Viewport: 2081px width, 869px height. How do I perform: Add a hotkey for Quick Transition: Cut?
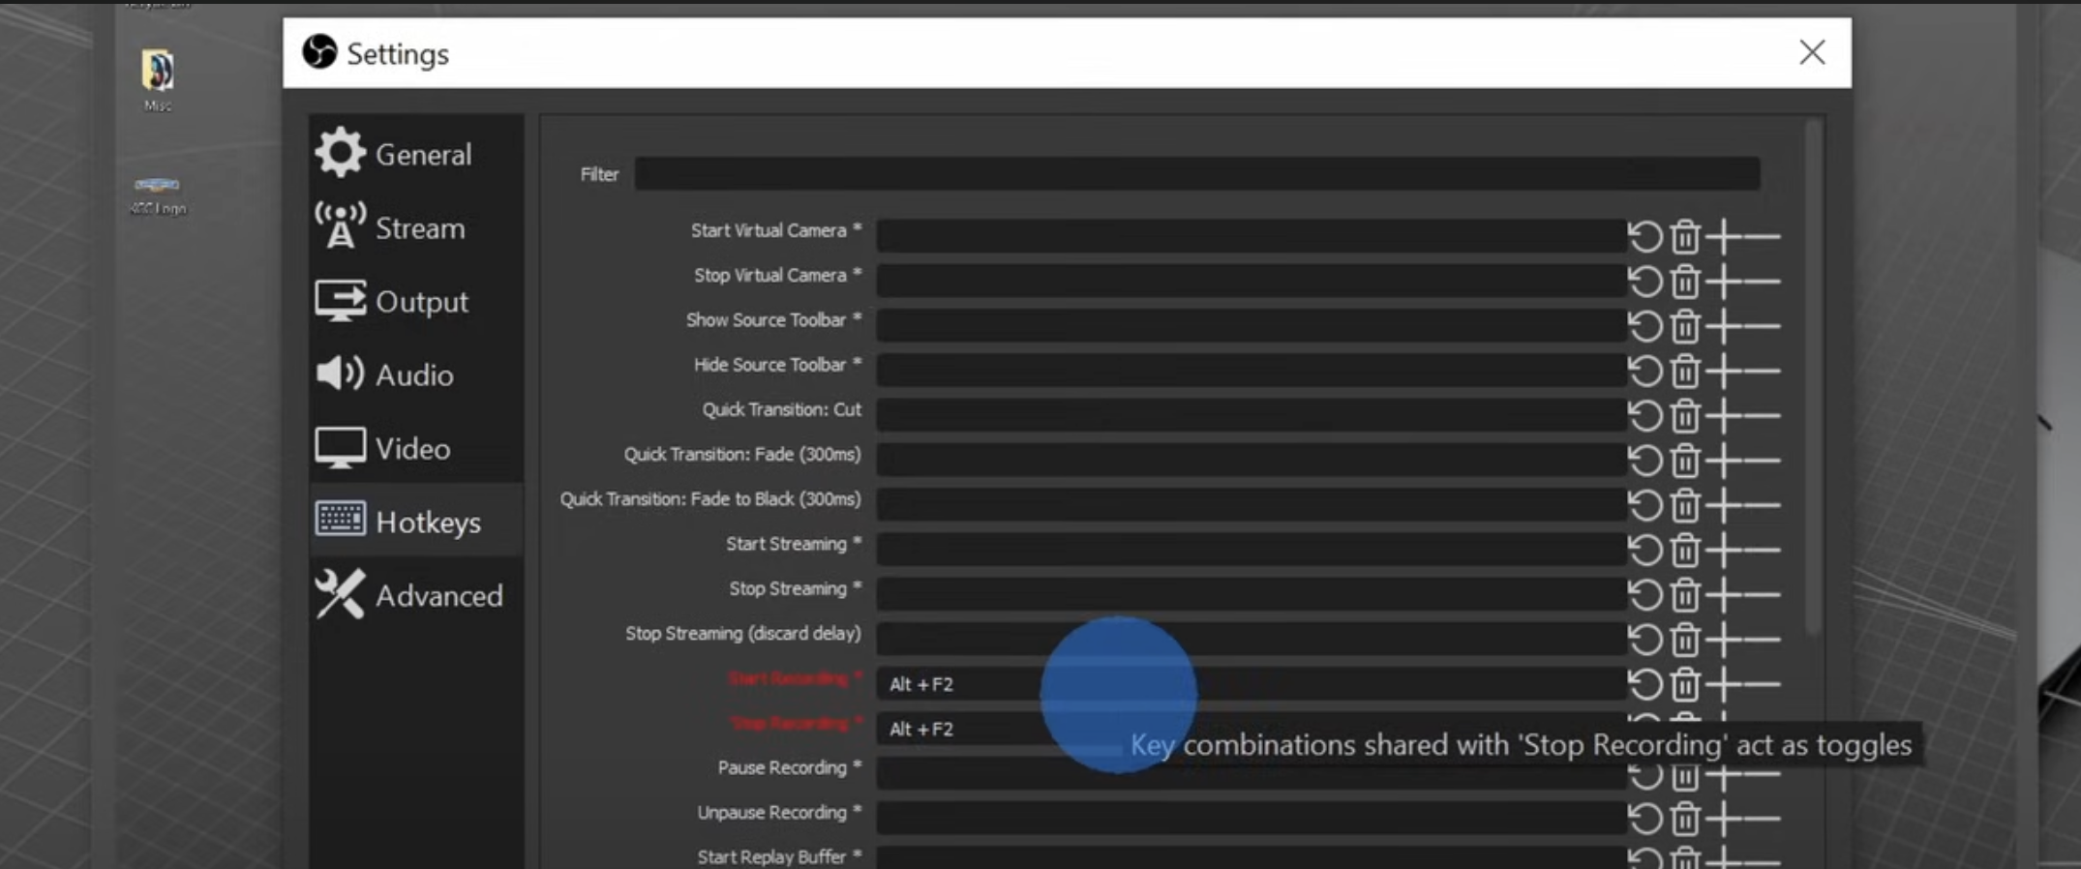click(1723, 416)
